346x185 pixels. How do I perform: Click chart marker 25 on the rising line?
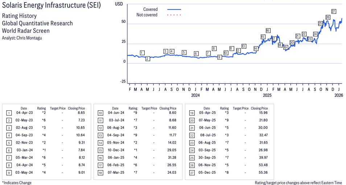coord(320,24)
